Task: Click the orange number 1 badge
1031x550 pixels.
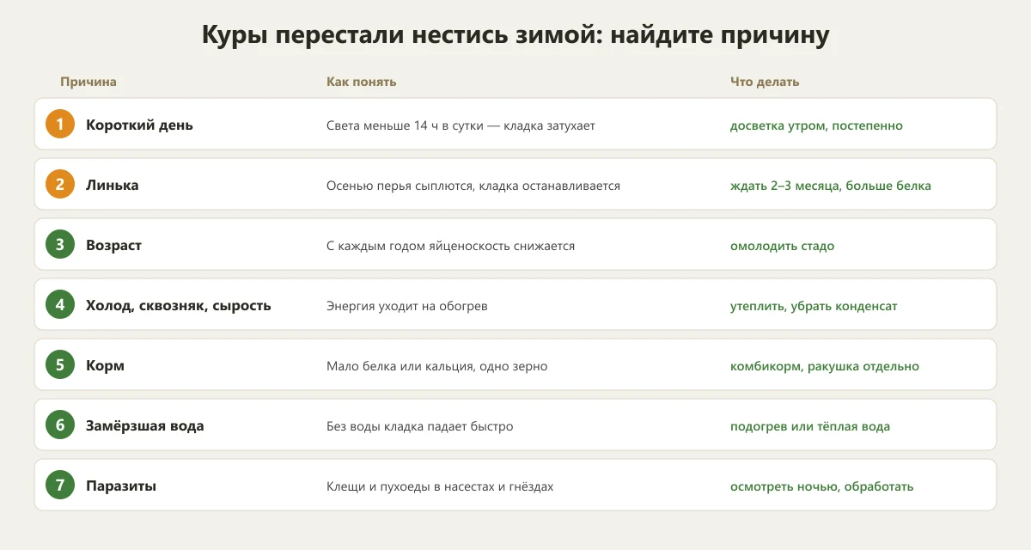Action: pos(60,125)
